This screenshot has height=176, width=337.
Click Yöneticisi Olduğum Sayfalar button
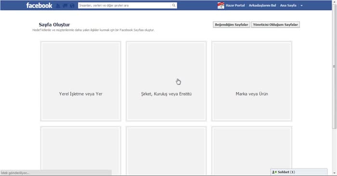[275, 24]
